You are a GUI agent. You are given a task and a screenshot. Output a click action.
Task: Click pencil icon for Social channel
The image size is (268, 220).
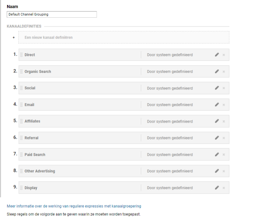tap(217, 88)
